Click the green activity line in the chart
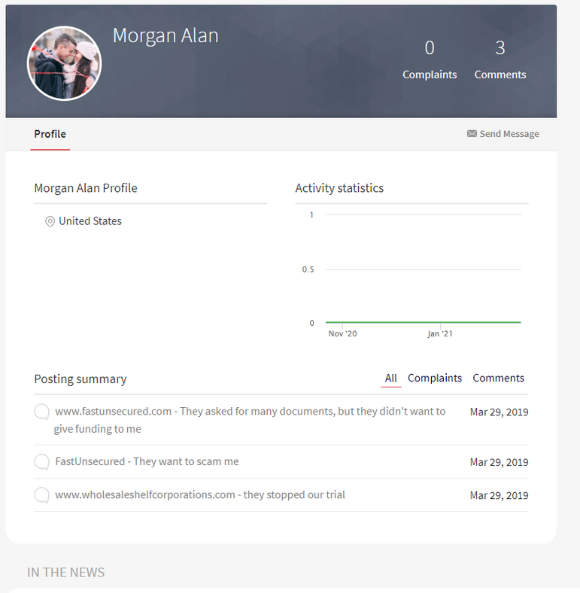The image size is (580, 593). pos(423,322)
